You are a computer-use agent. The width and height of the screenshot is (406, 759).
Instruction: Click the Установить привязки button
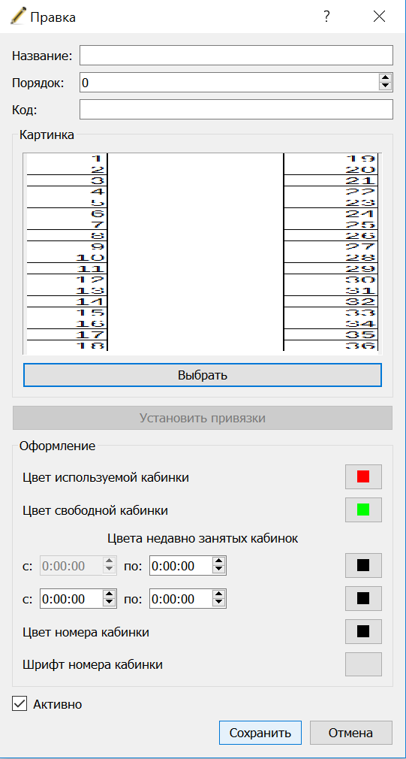click(x=203, y=418)
